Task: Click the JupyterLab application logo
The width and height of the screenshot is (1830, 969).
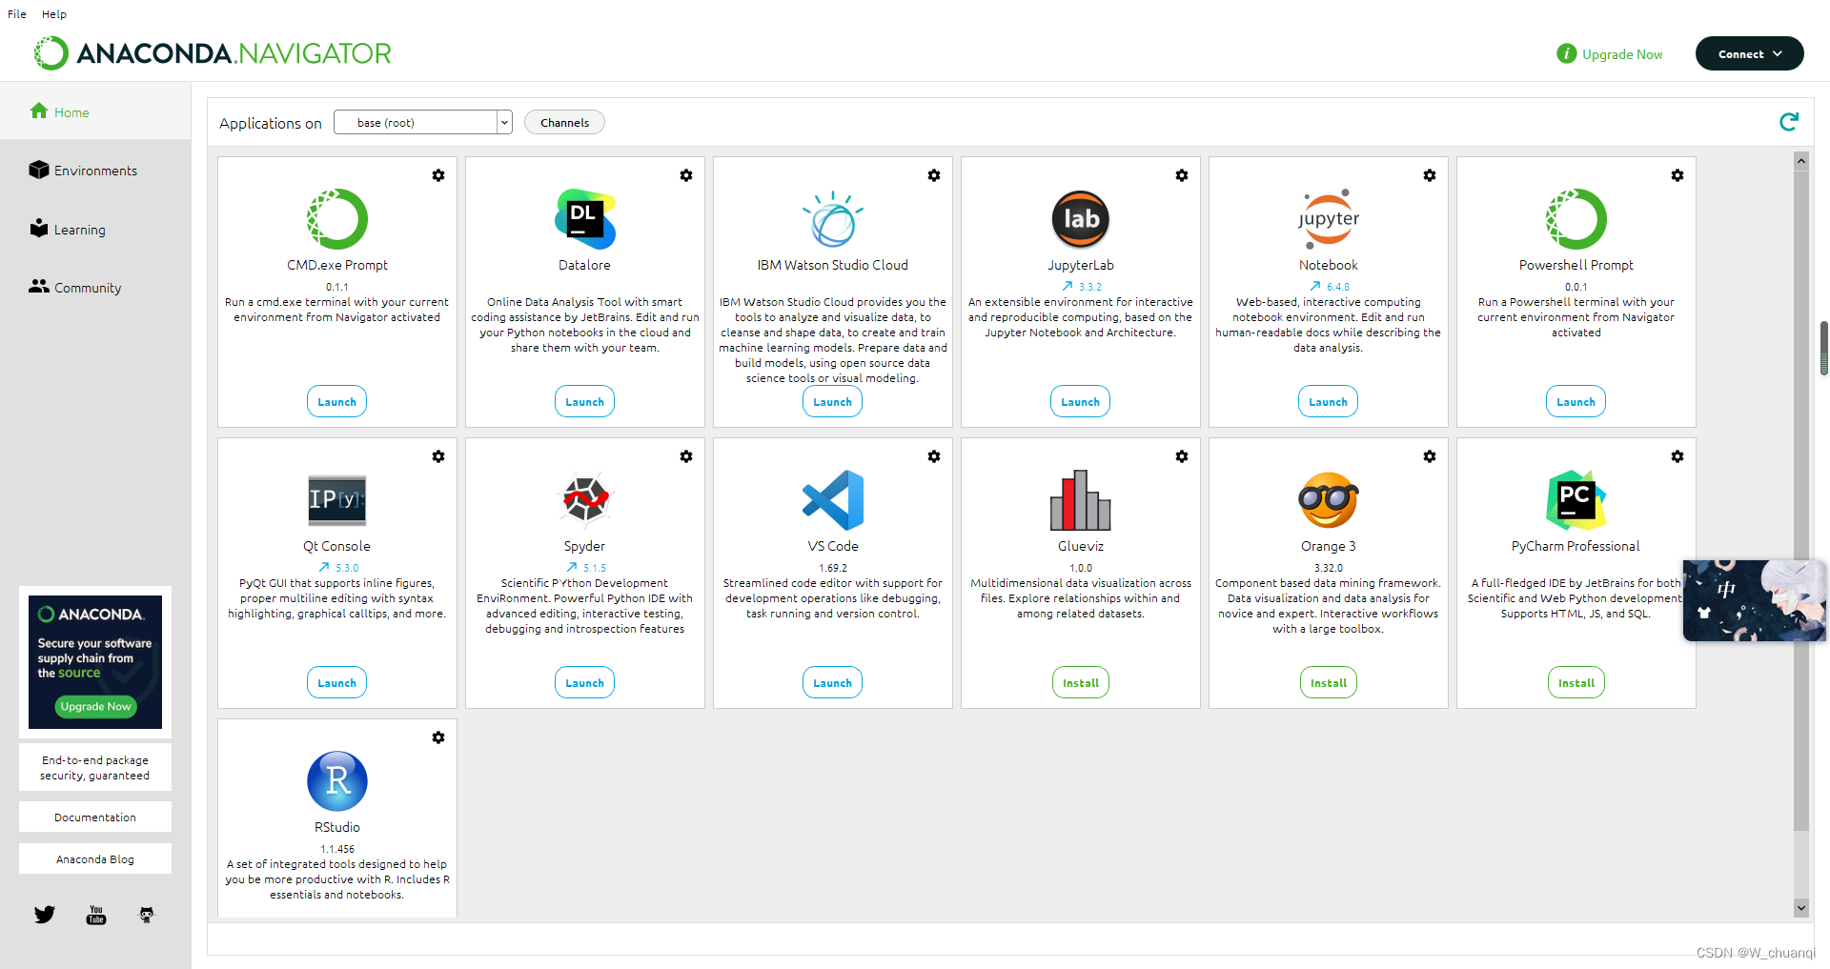Action: pyautogui.click(x=1081, y=219)
